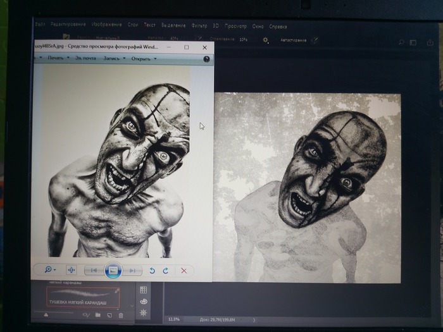Delete the brush using the trash icon

[121, 314]
